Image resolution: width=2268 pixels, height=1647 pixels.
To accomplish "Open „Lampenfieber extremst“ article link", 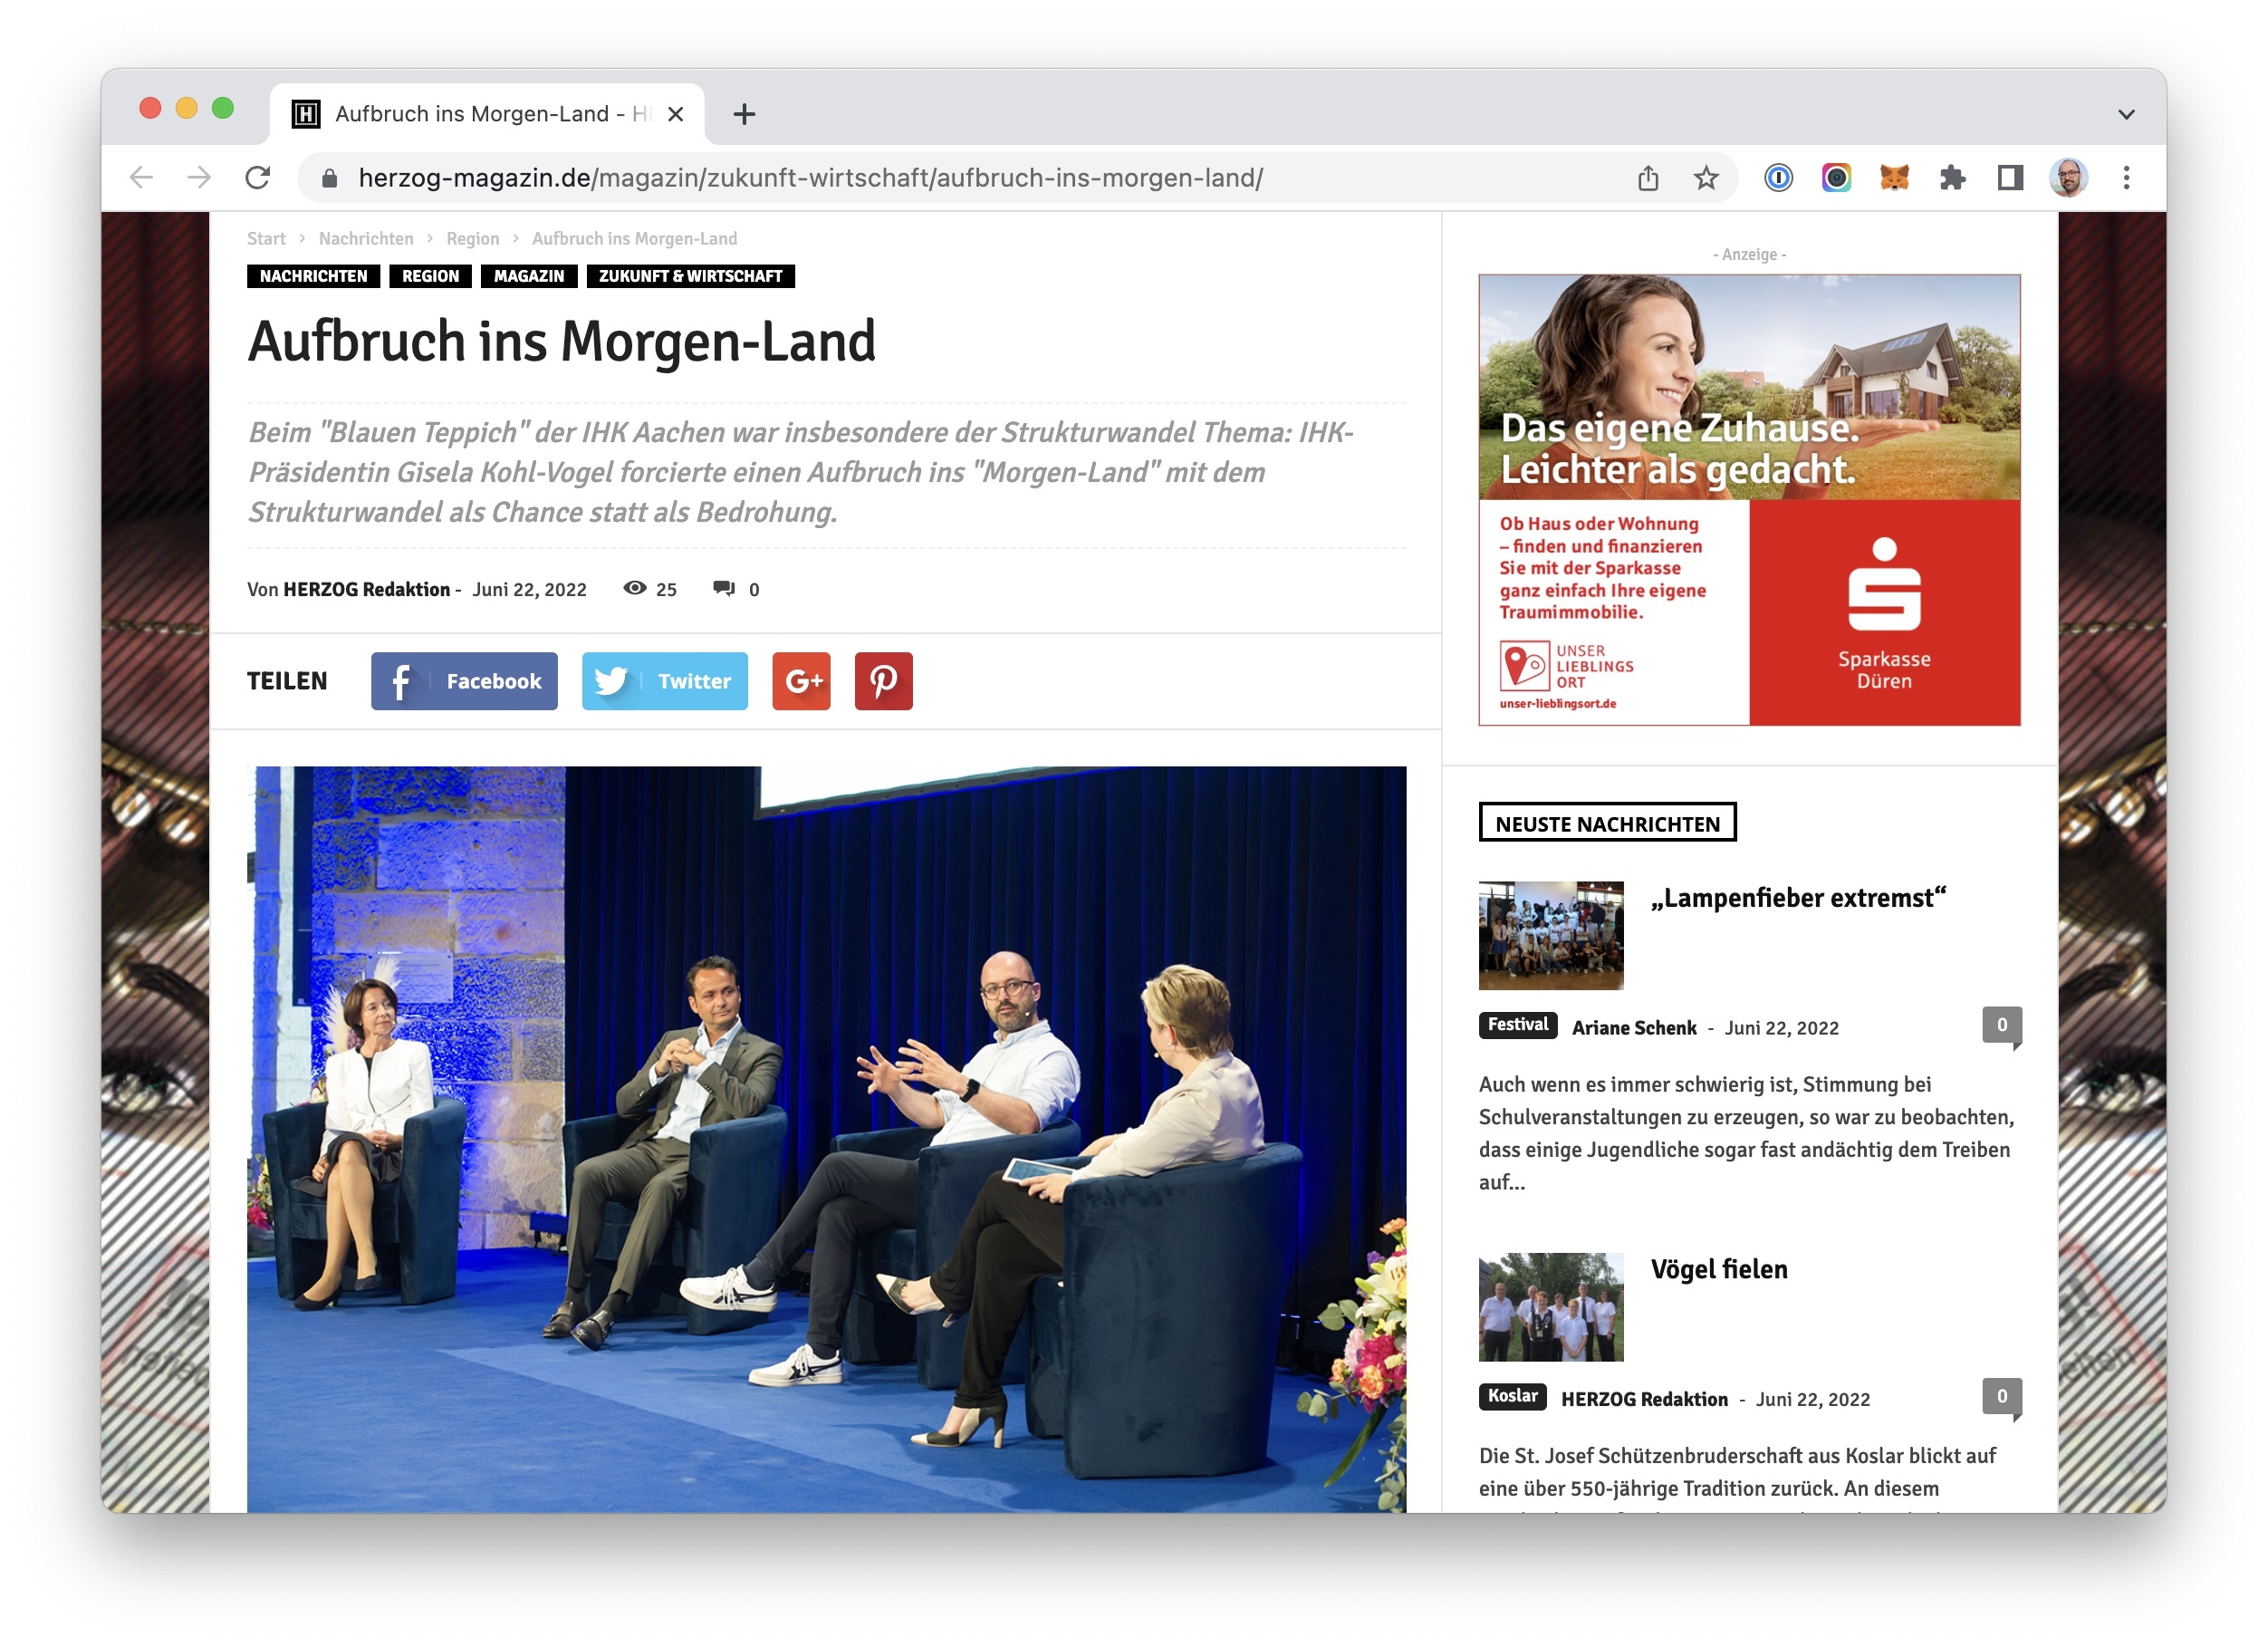I will click(1797, 898).
